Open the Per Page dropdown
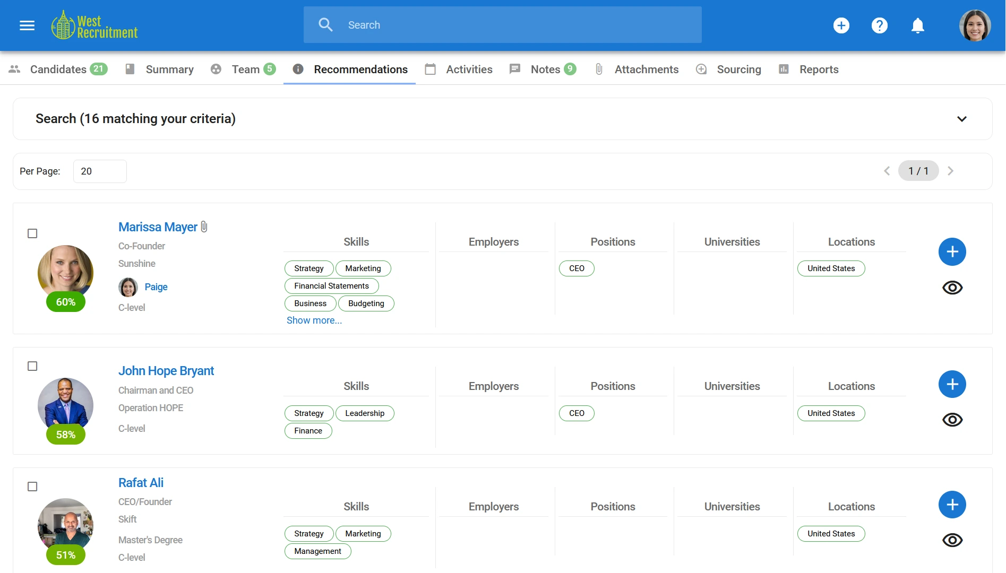The image size is (1006, 573). [100, 171]
